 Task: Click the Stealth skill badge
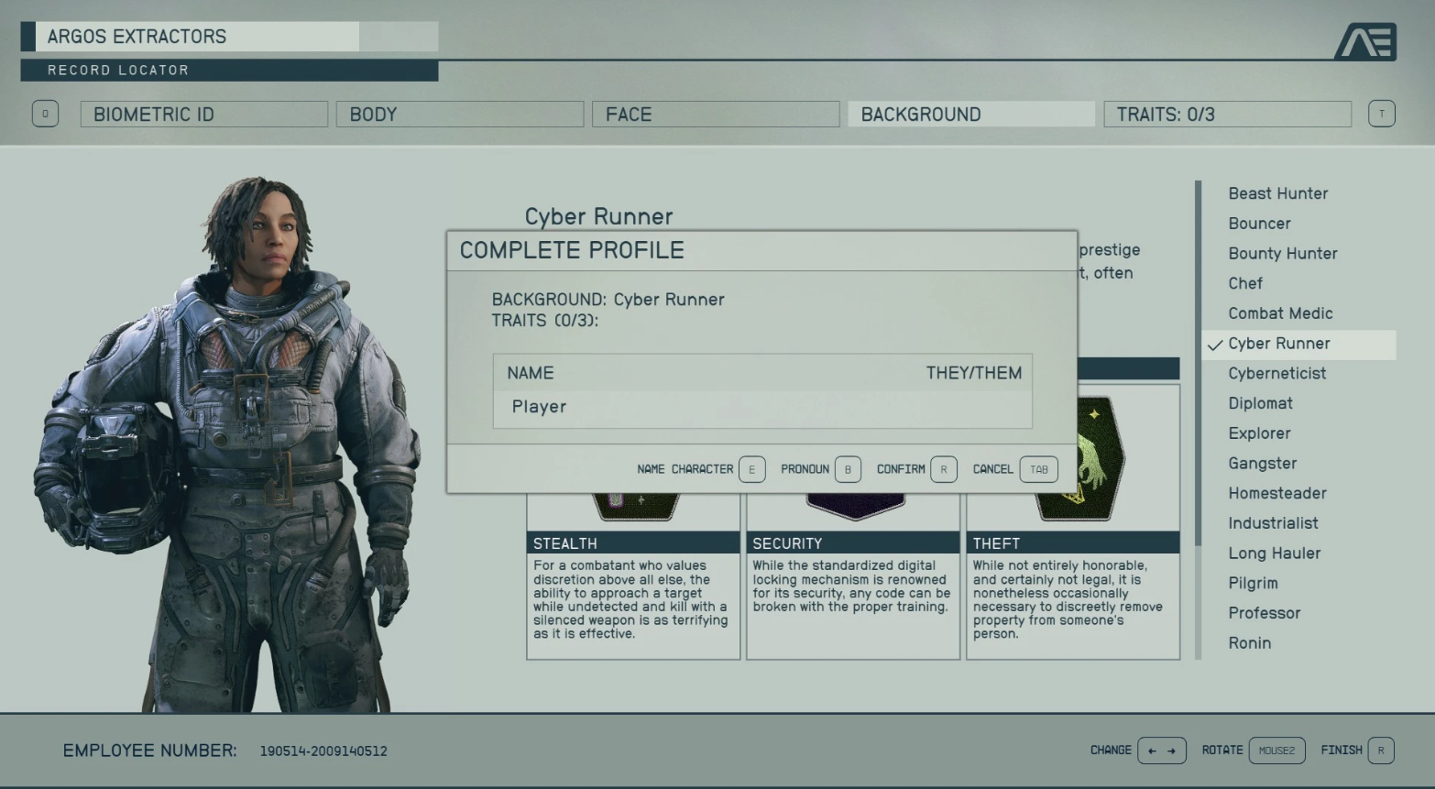(636, 506)
